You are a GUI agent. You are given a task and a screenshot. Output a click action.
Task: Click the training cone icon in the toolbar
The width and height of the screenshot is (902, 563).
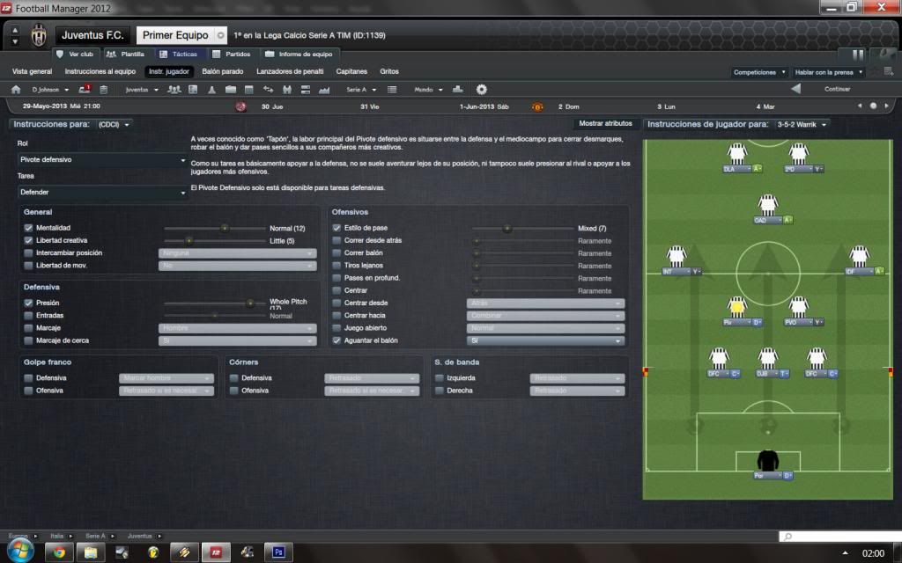click(211, 90)
